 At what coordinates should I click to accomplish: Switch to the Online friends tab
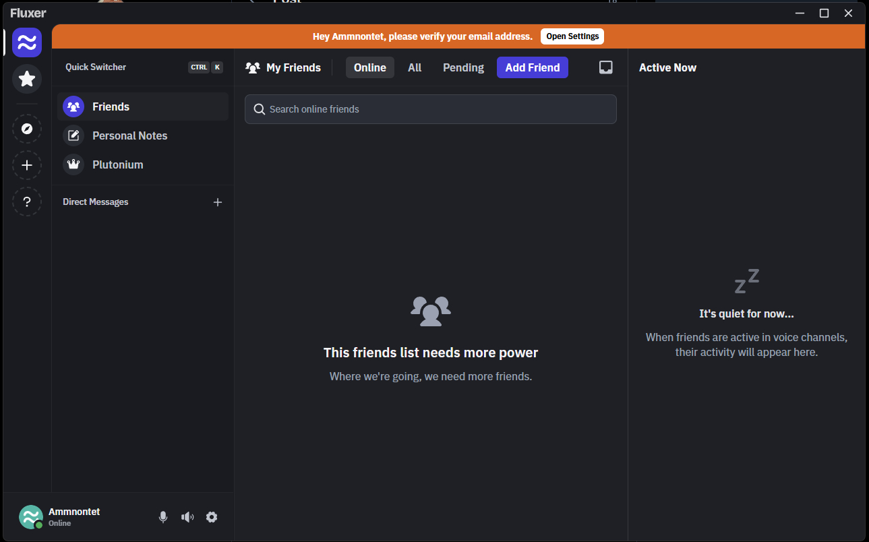pyautogui.click(x=369, y=67)
